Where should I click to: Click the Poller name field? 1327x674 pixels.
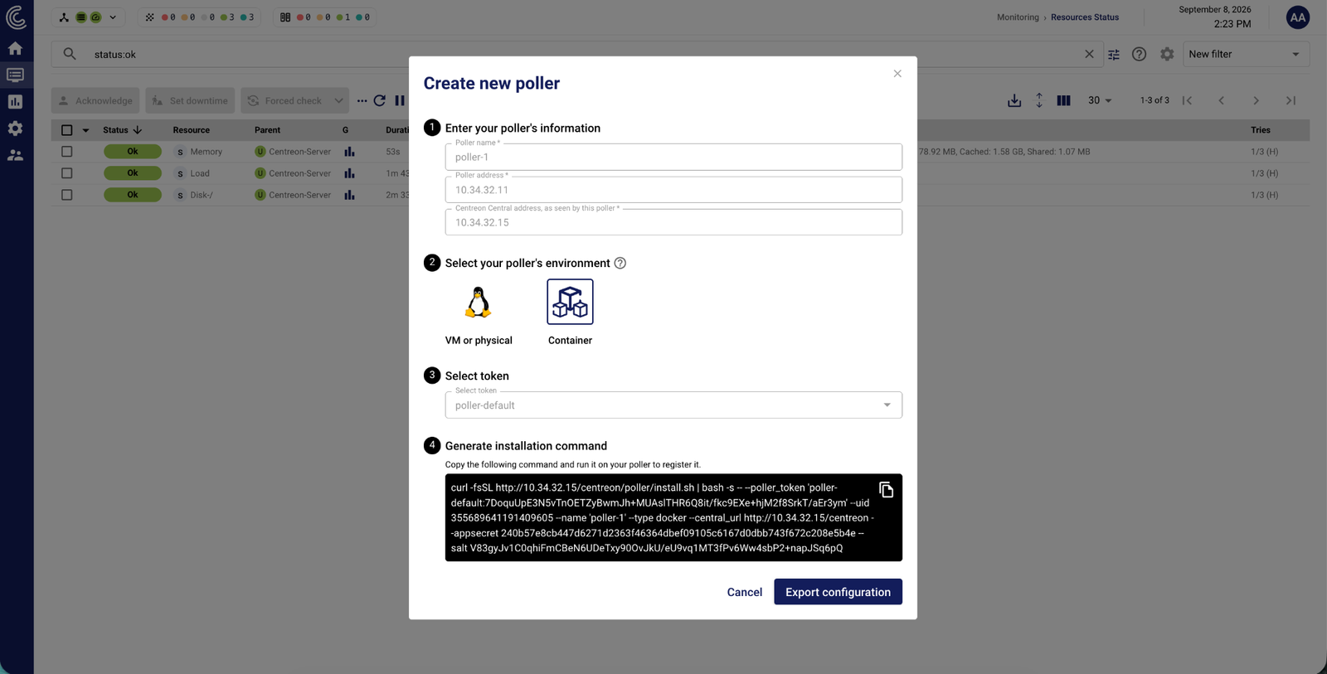coord(673,157)
